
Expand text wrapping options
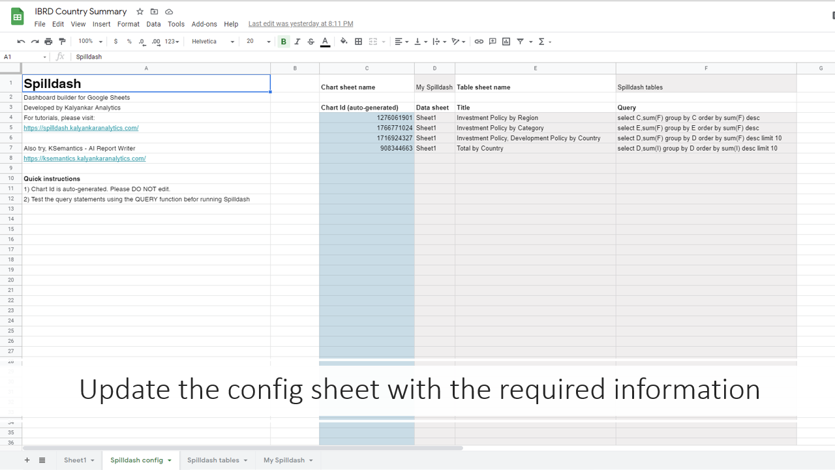(440, 42)
